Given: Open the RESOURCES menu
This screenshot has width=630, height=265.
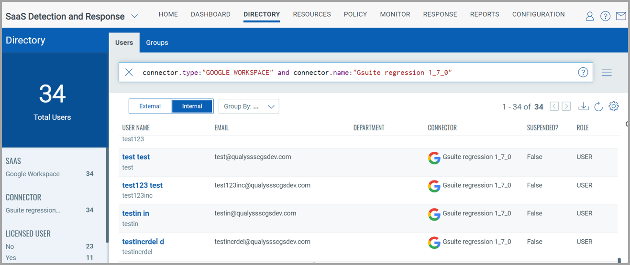Looking at the screenshot, I should tap(312, 14).
